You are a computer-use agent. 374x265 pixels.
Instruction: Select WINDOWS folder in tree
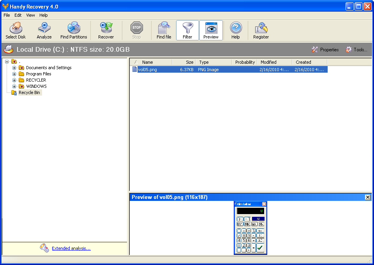click(36, 86)
